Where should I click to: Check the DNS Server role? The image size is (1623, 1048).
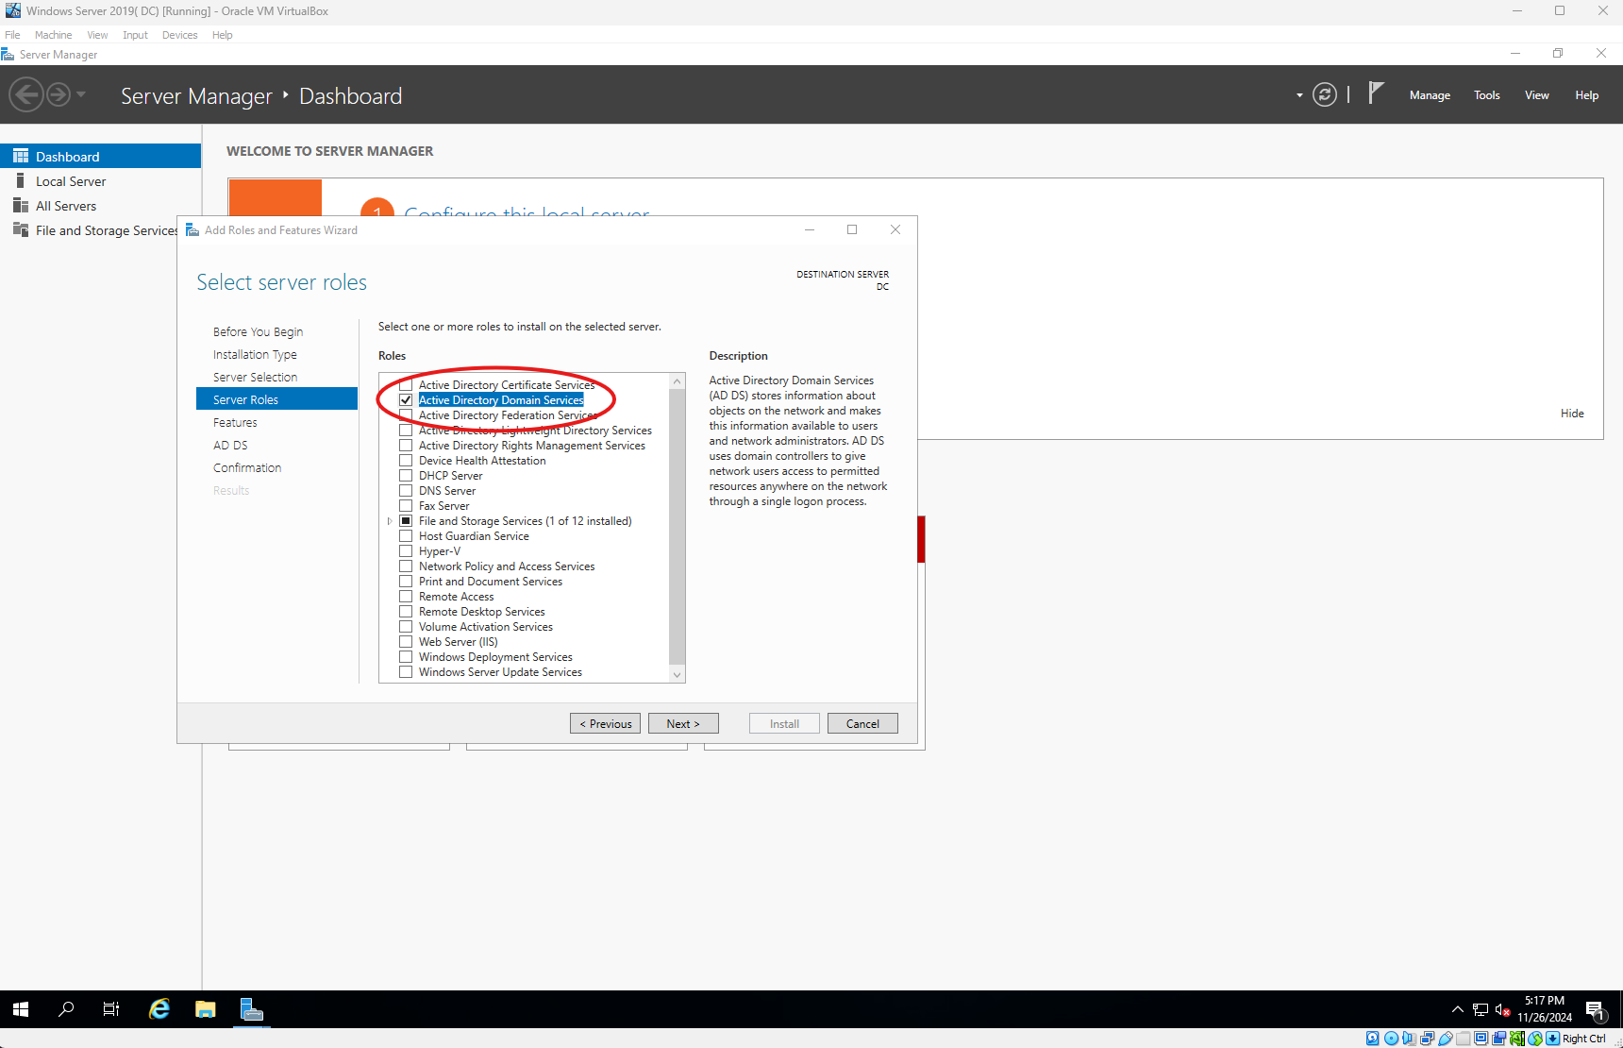tap(406, 491)
